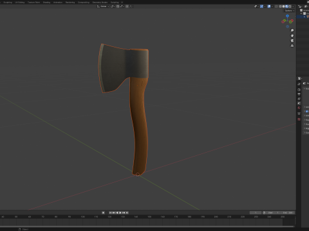This screenshot has width=309, height=231.
Task: Open the World properties tab
Action: [299, 108]
